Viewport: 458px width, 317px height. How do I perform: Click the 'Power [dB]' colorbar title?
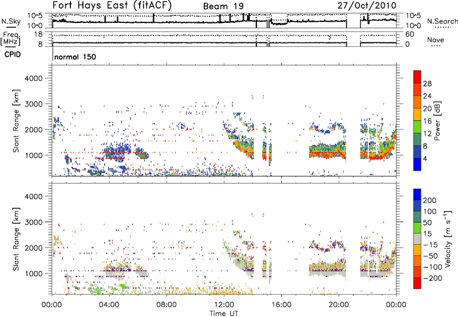pyautogui.click(x=437, y=121)
